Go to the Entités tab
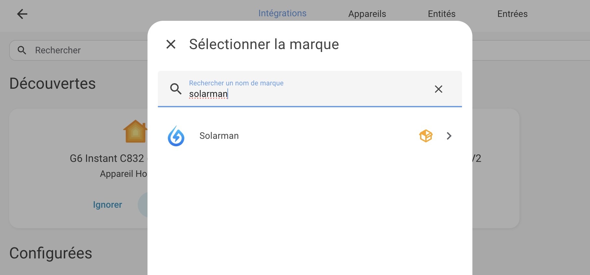 [441, 14]
